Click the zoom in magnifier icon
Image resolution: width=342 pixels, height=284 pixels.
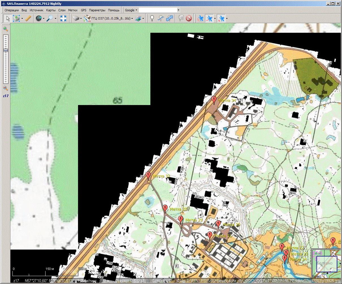[x=5, y=29]
